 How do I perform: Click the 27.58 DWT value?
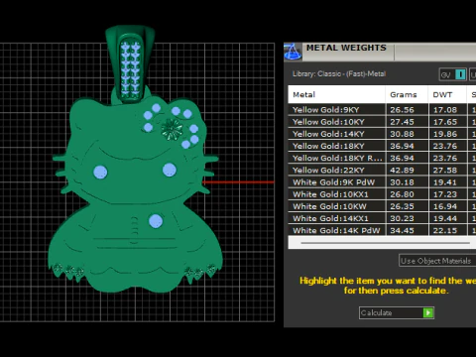445,171
